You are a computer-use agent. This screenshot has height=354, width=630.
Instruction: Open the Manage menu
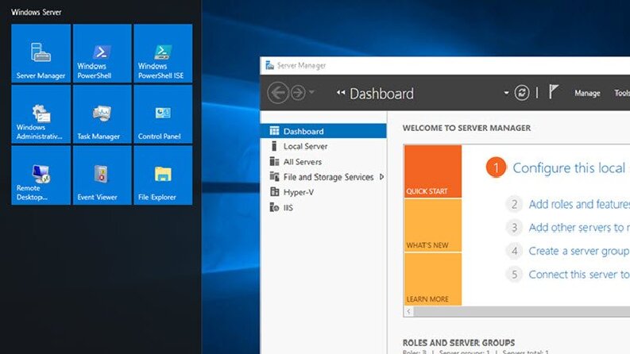click(x=587, y=93)
